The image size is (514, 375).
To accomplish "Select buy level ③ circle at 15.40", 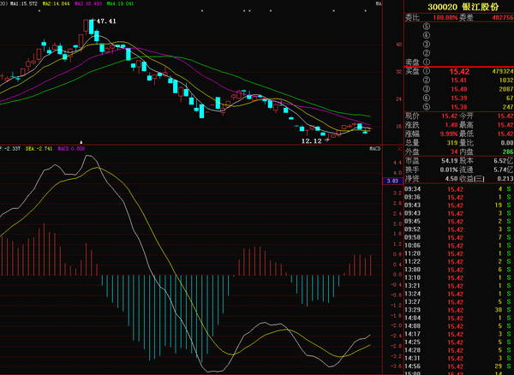I will tap(426, 89).
